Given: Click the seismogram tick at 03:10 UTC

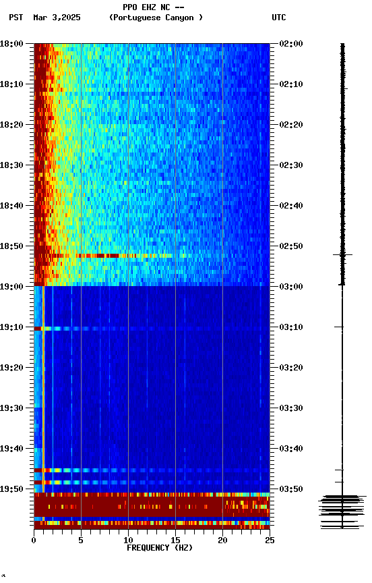Looking at the screenshot, I should coord(338,327).
